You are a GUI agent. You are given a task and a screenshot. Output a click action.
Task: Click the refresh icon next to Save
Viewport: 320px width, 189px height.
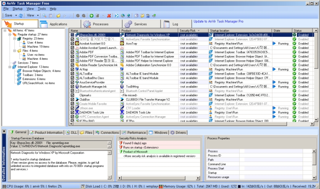[x=21, y=16]
